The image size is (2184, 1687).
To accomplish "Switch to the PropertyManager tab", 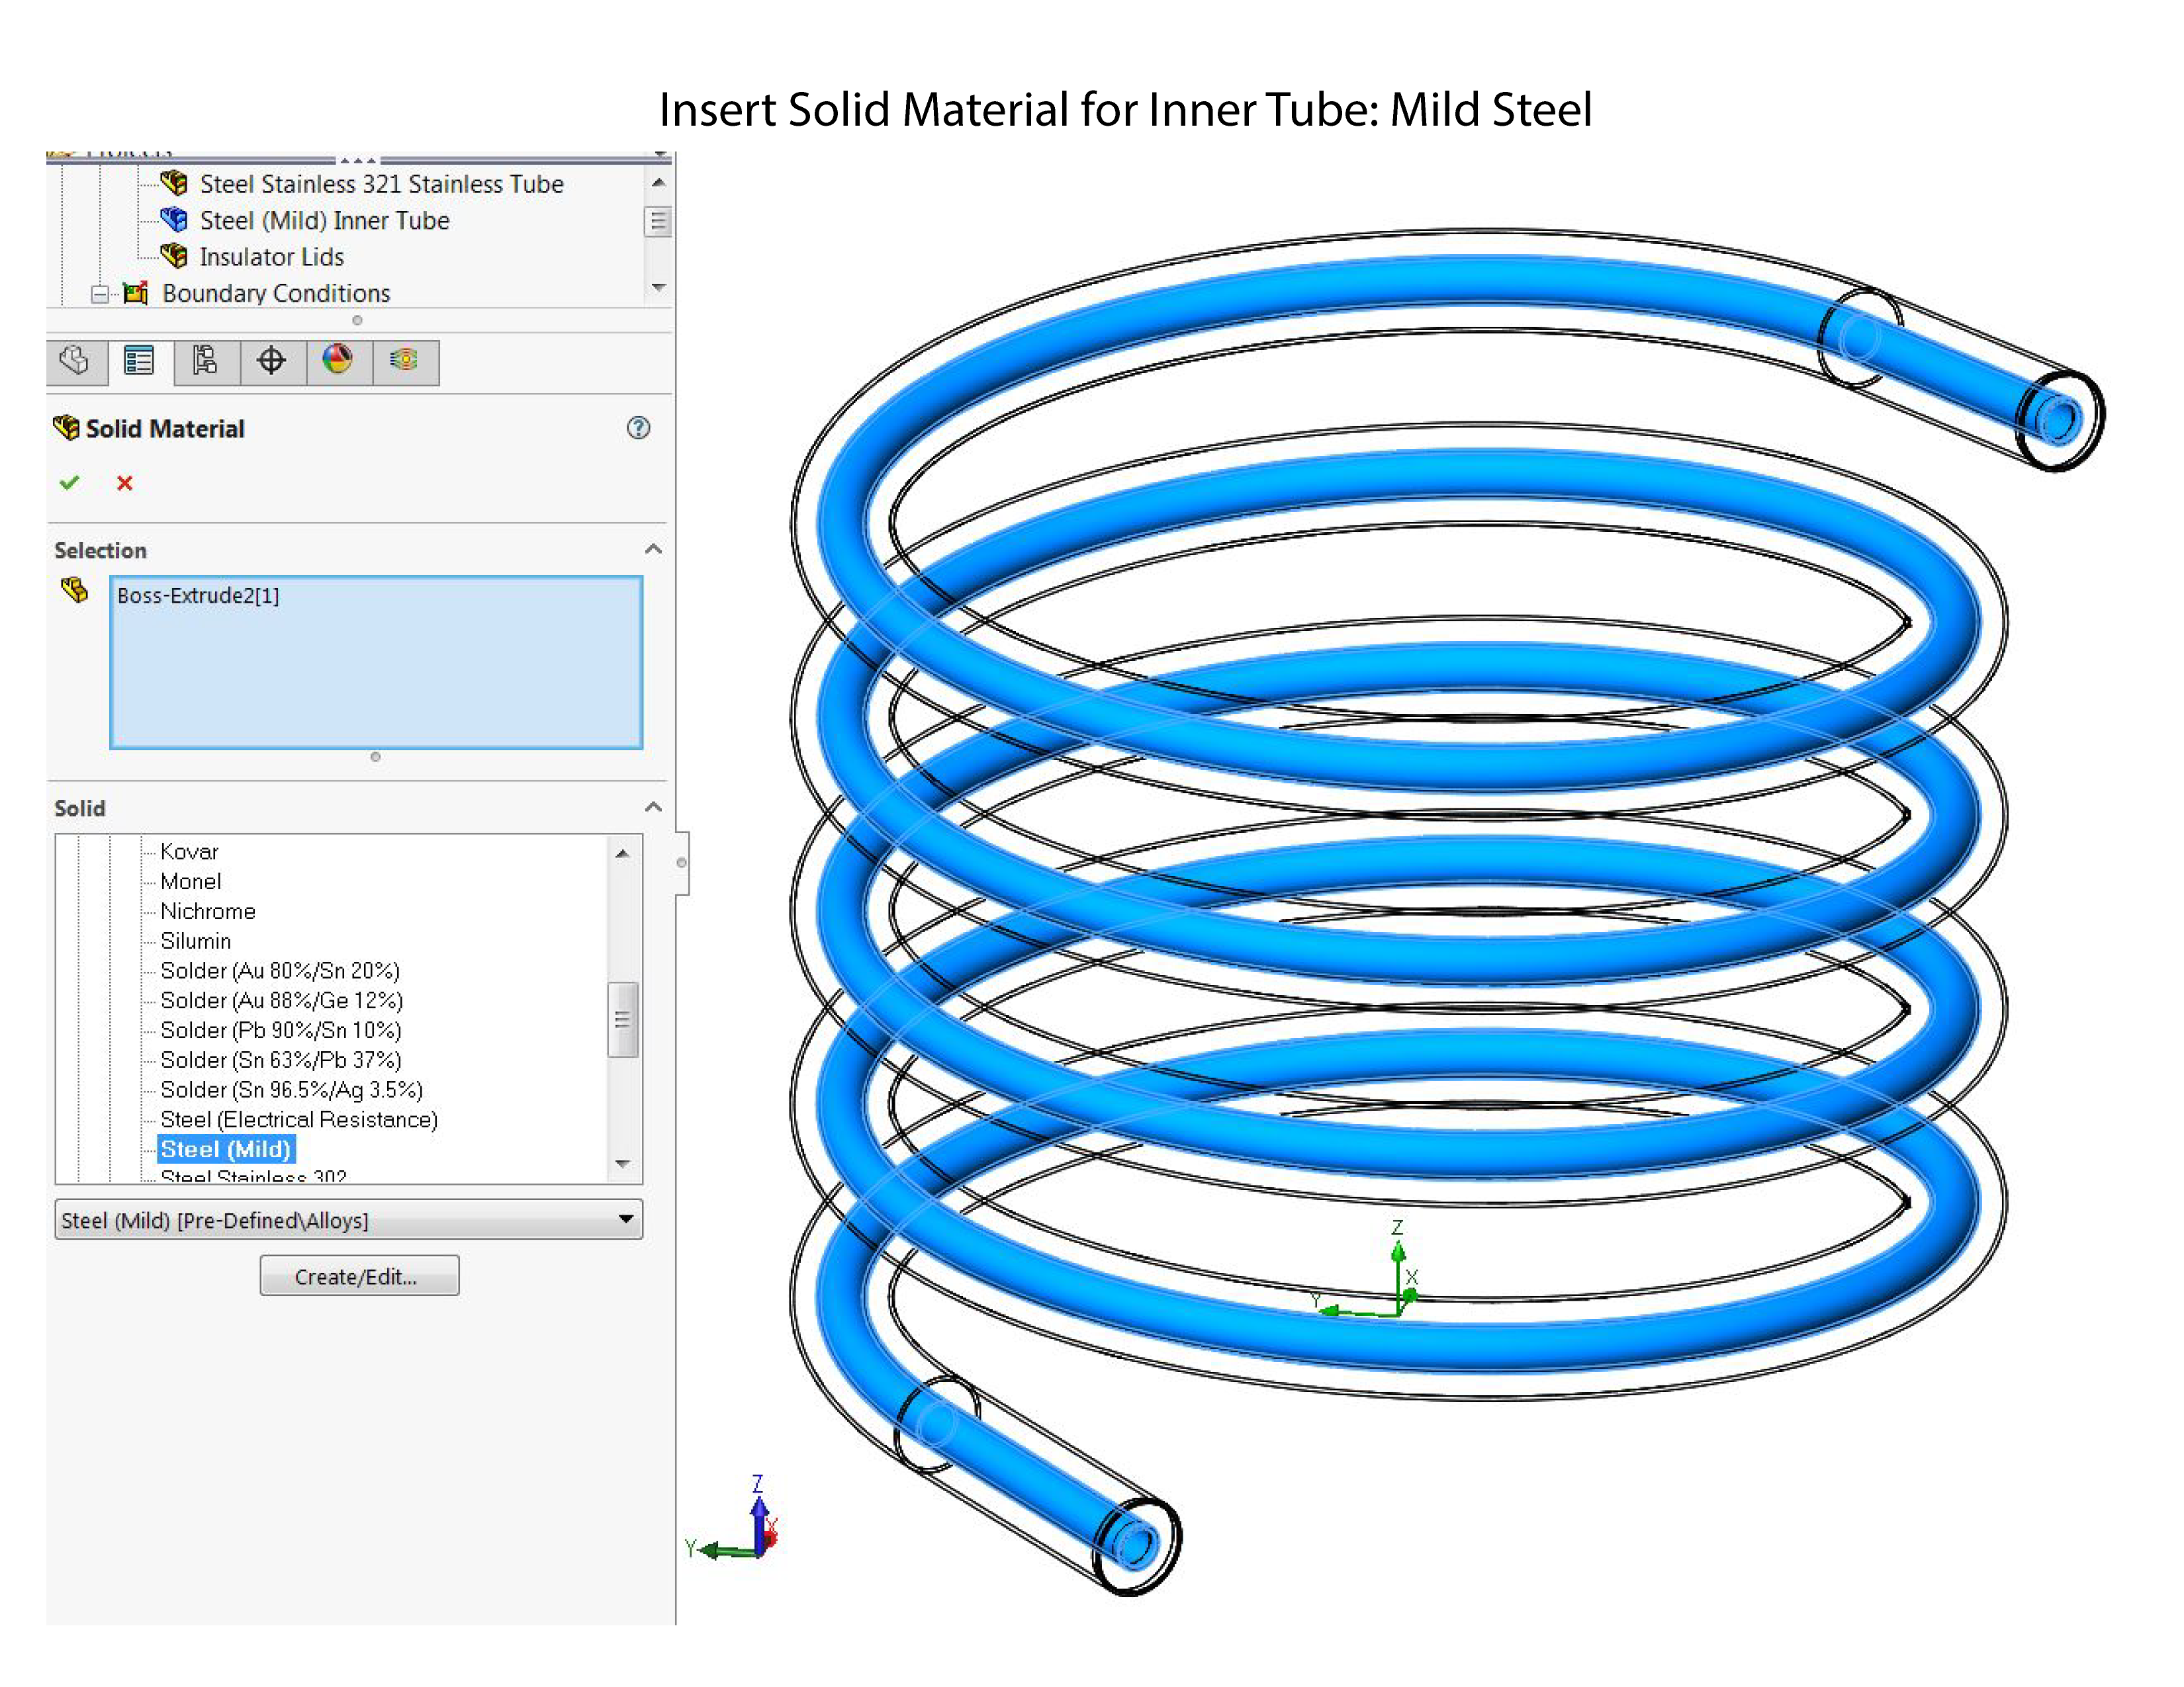I will (x=139, y=361).
